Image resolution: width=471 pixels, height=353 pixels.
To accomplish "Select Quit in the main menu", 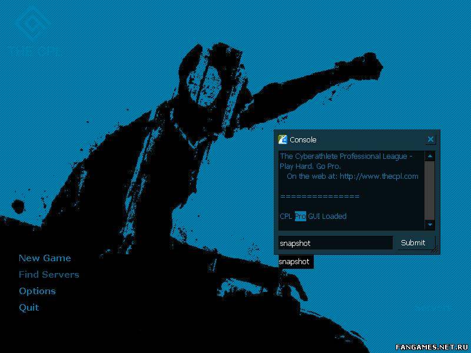I will 29,307.
